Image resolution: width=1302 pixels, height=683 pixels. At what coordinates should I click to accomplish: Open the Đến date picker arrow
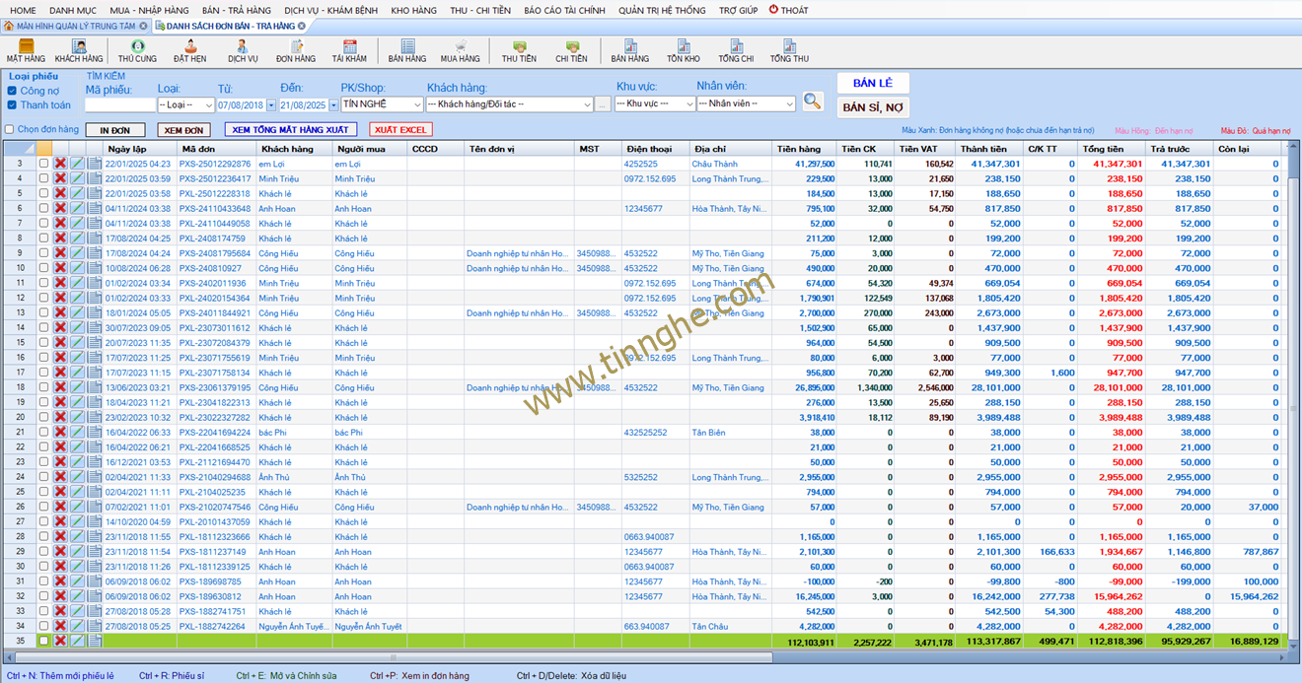[334, 104]
